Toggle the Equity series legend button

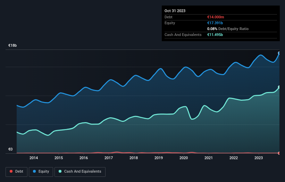[41, 172]
